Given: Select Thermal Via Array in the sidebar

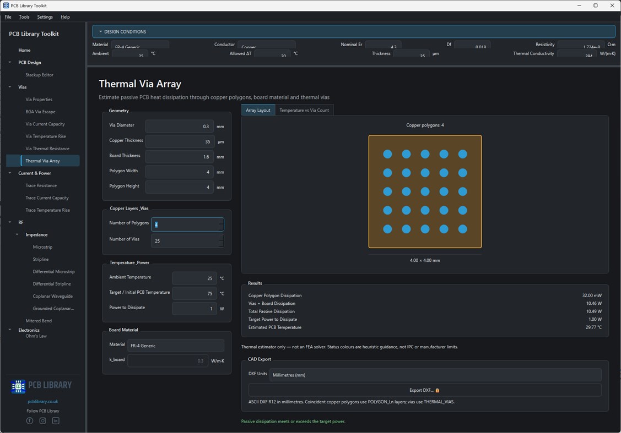Looking at the screenshot, I should pyautogui.click(x=43, y=161).
